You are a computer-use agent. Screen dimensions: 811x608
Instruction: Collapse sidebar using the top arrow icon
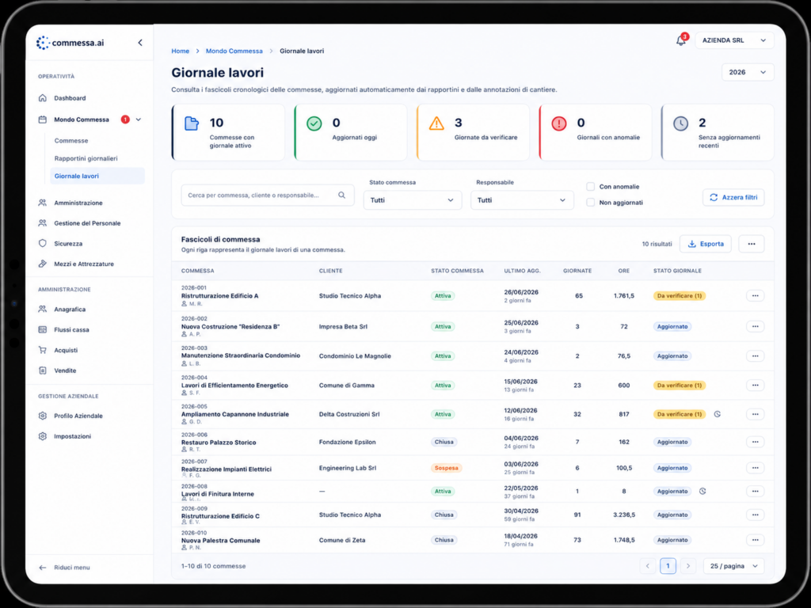140,43
